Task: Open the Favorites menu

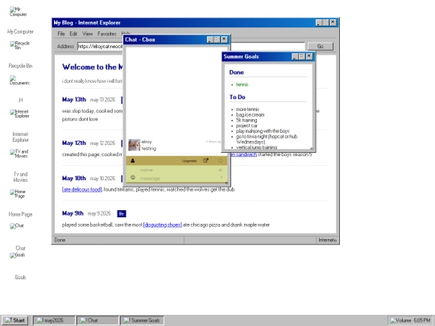Action: 107,34
